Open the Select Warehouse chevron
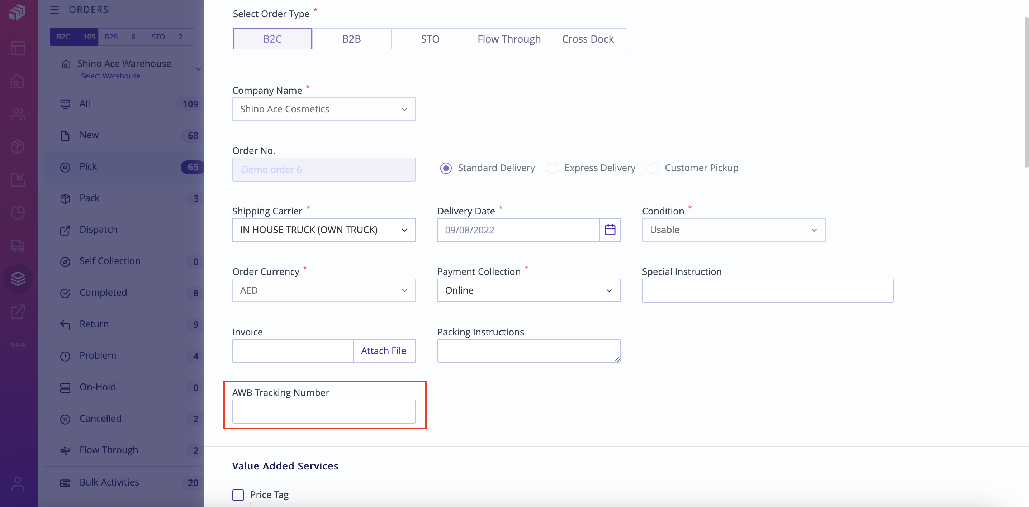This screenshot has width=1029, height=507. coord(199,69)
